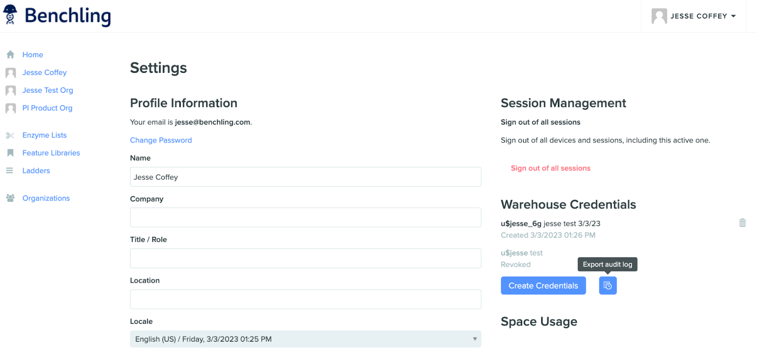The height and width of the screenshot is (352, 757).
Task: Click the Organizations people icon
Action: tap(10, 198)
